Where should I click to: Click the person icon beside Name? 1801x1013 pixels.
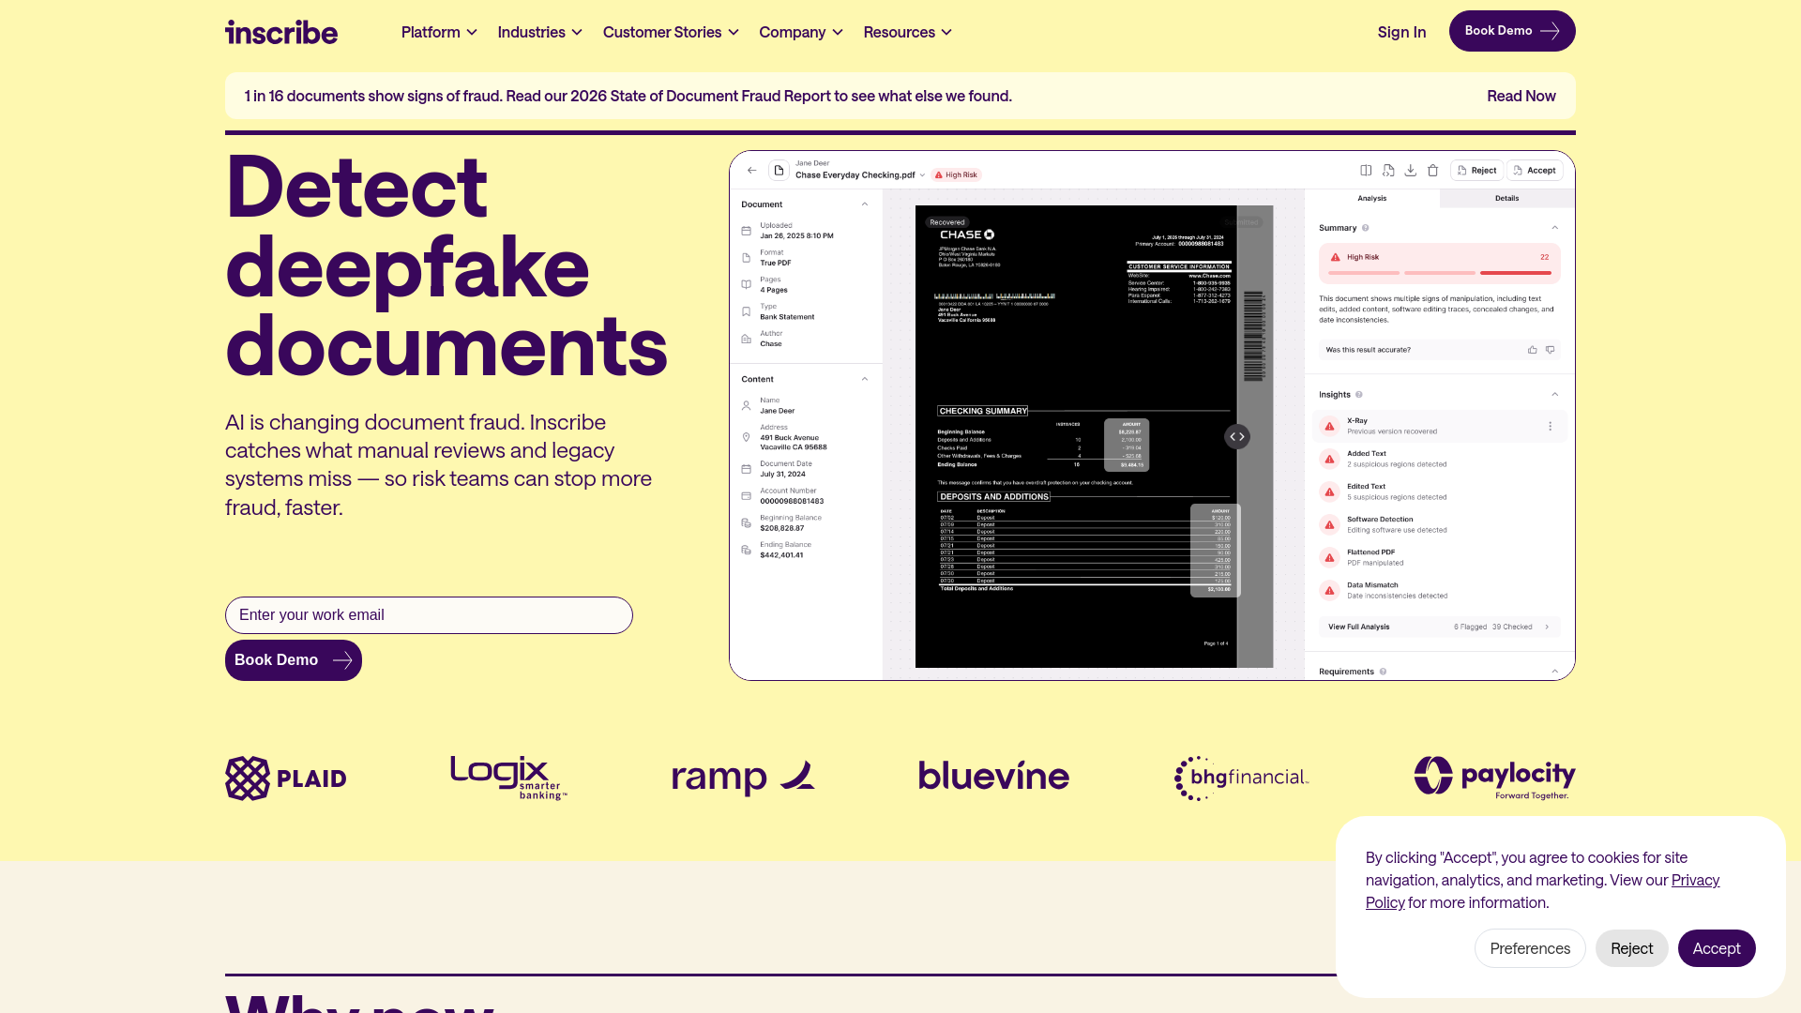coord(747,406)
